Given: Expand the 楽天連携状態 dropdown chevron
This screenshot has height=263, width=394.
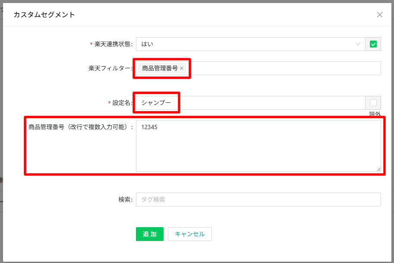Looking at the screenshot, I should point(358,44).
